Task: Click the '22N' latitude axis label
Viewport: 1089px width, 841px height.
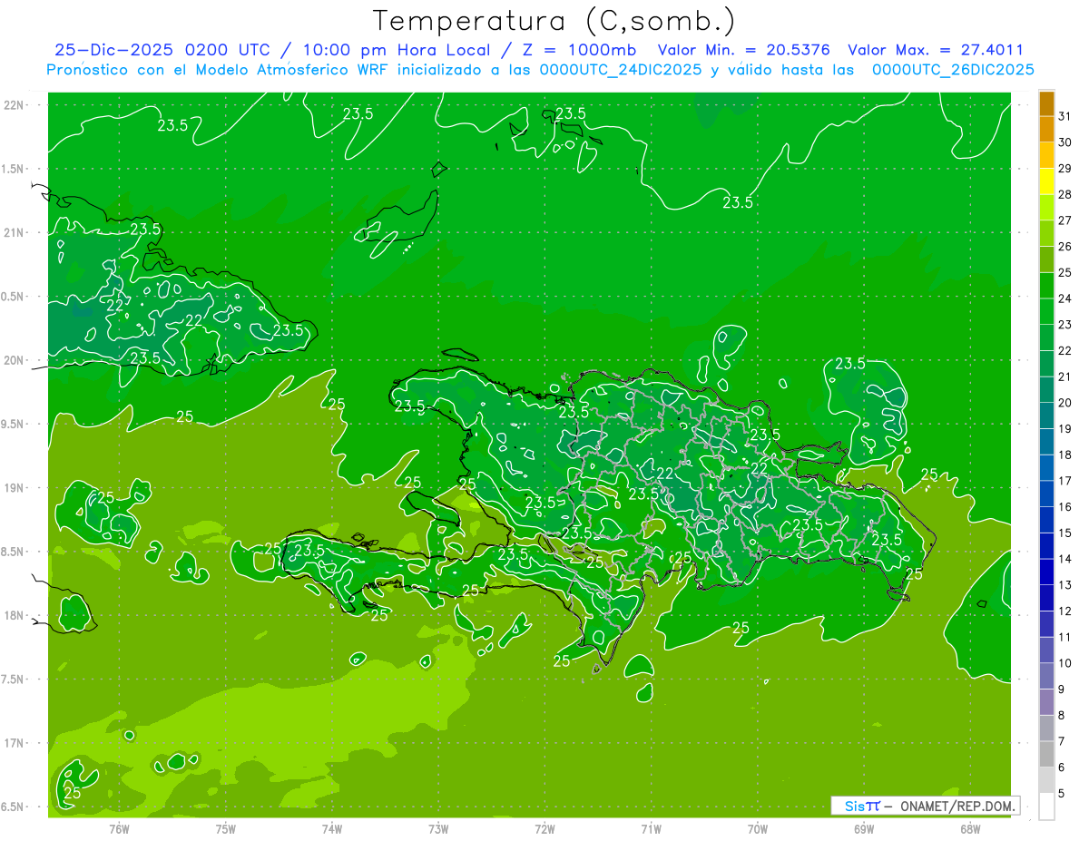Action: coord(14,105)
